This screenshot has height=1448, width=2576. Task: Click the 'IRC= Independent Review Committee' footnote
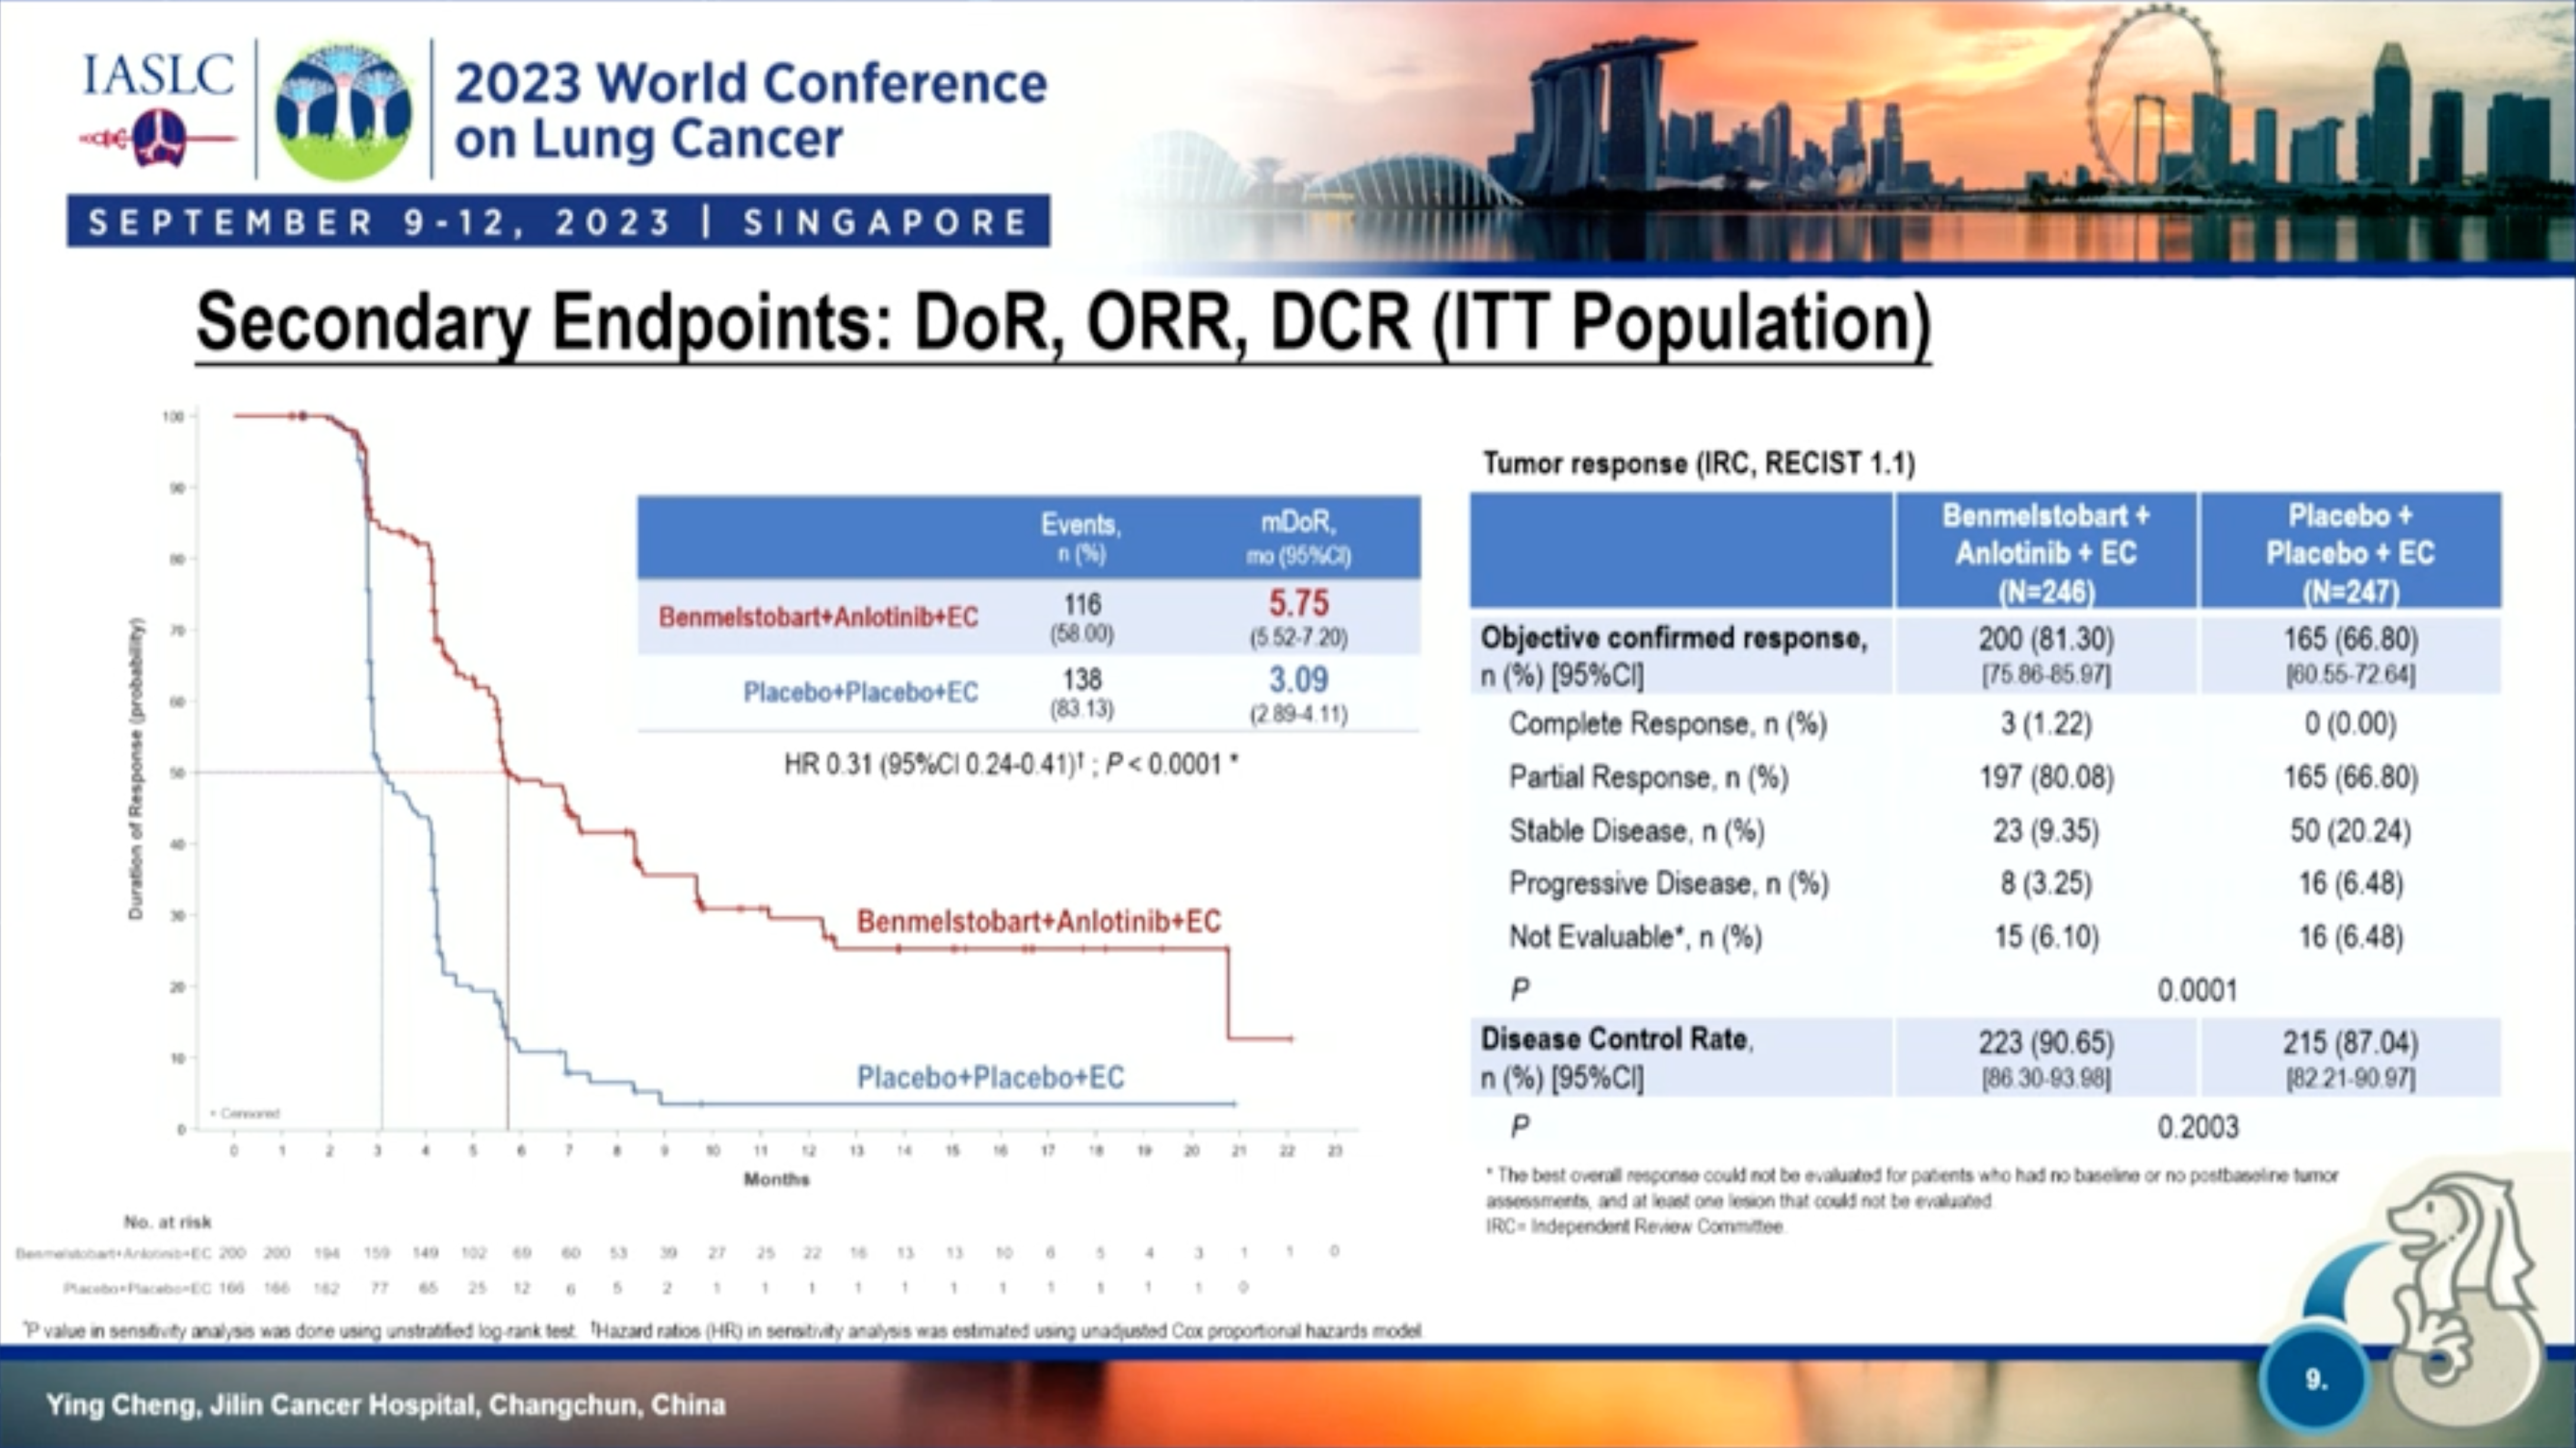(x=1635, y=1226)
